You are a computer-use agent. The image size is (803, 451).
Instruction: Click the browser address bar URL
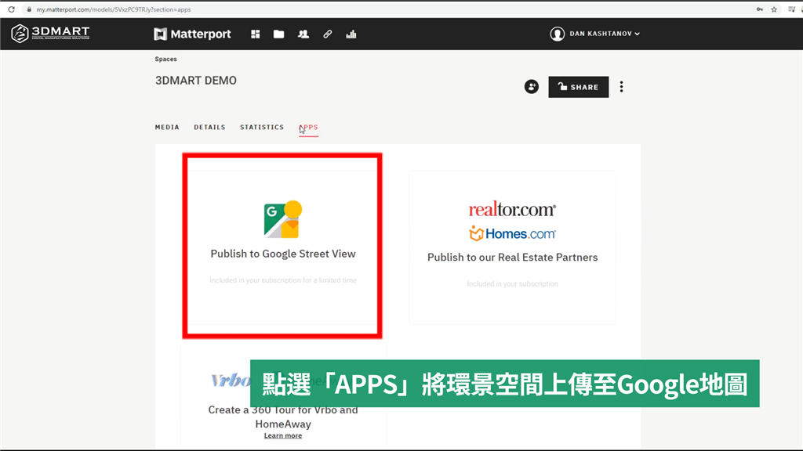tap(113, 9)
